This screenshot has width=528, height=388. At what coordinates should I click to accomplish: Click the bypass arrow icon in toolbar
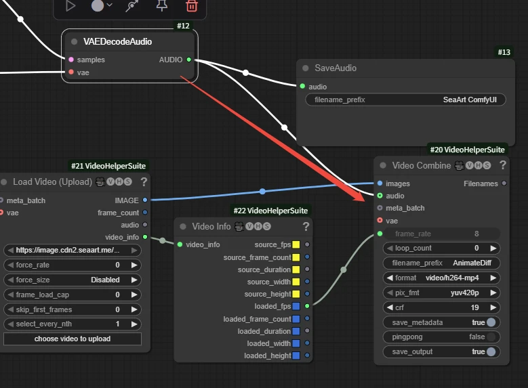[131, 6]
